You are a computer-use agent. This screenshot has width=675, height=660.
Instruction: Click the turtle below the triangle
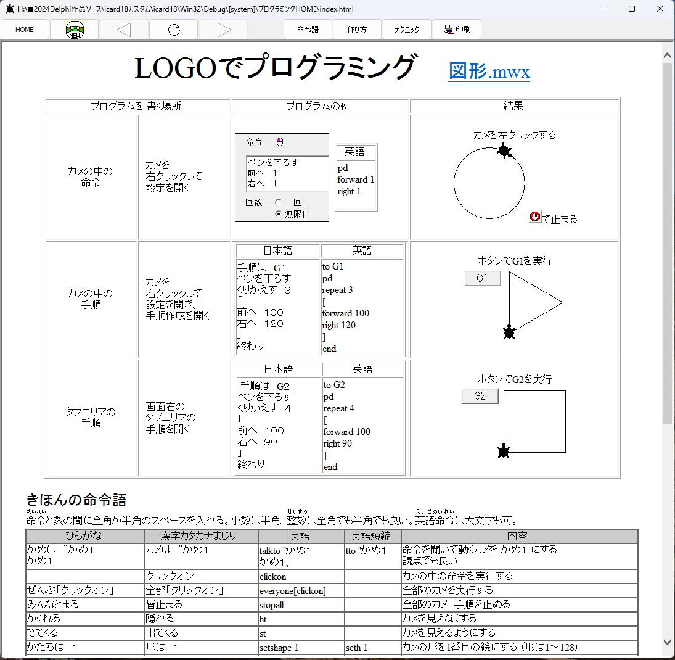pyautogui.click(x=509, y=333)
